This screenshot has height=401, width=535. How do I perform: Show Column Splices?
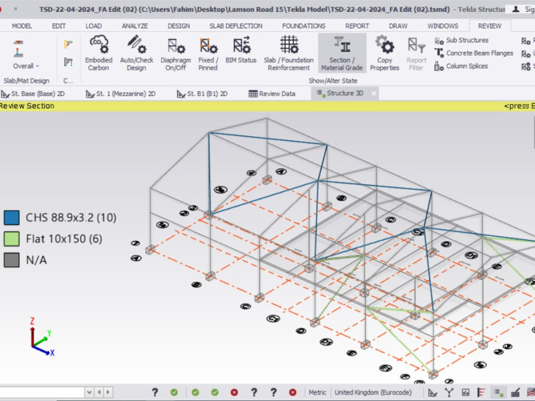click(x=461, y=66)
